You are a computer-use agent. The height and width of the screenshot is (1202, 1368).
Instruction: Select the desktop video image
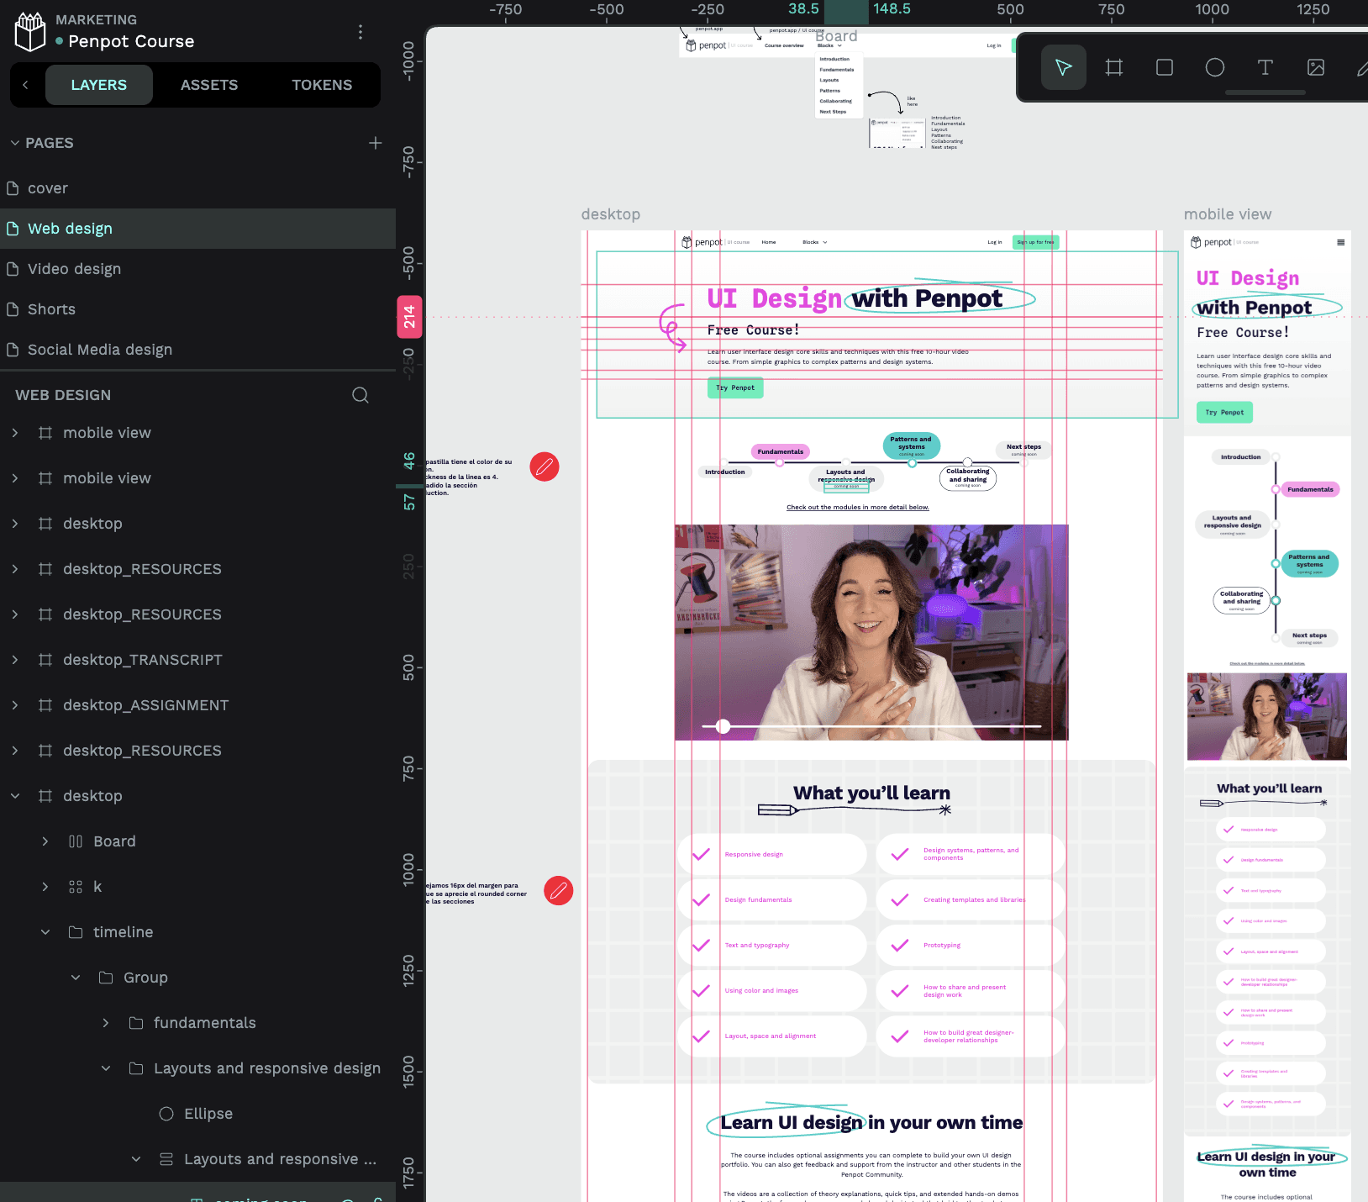click(x=871, y=632)
